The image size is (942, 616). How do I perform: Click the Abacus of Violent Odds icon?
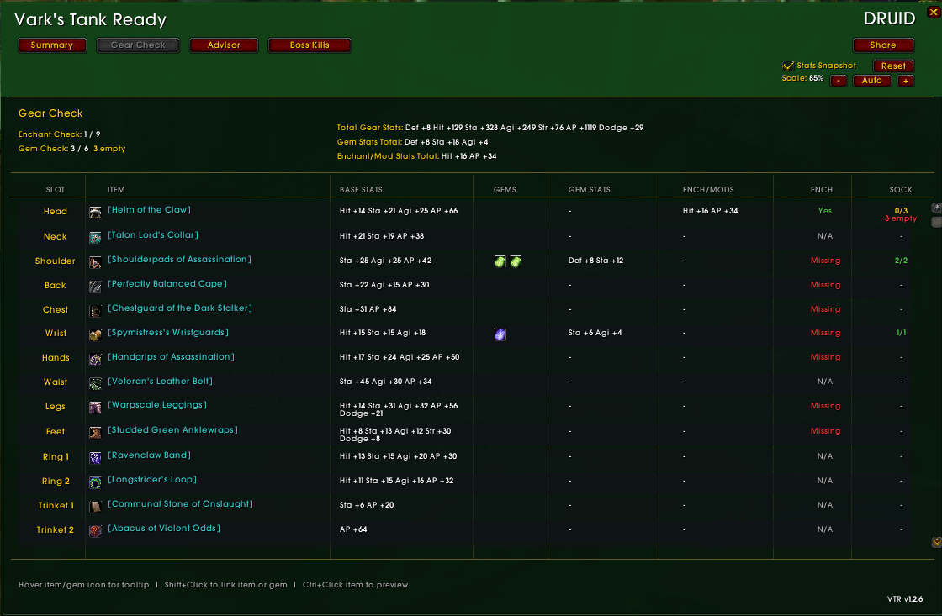95,531
